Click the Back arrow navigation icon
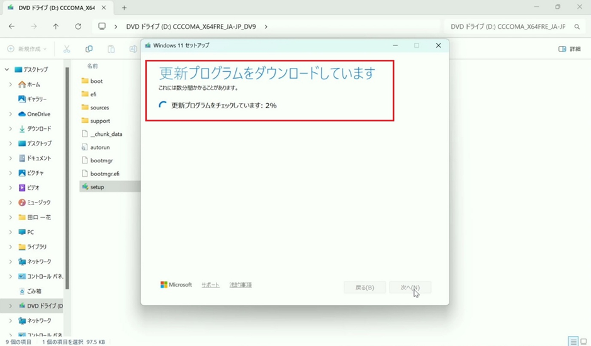Screen dimensions: 591x346 12,27
